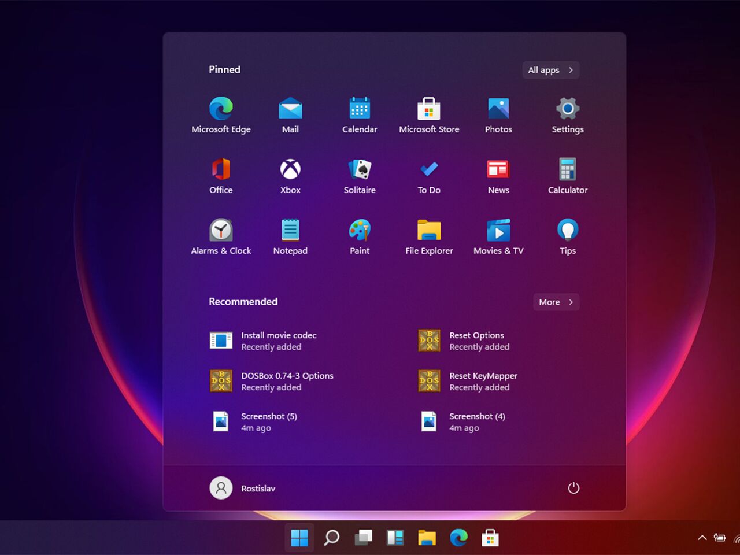Launch the Photos app
Screen dimensions: 740x555
click(x=498, y=116)
